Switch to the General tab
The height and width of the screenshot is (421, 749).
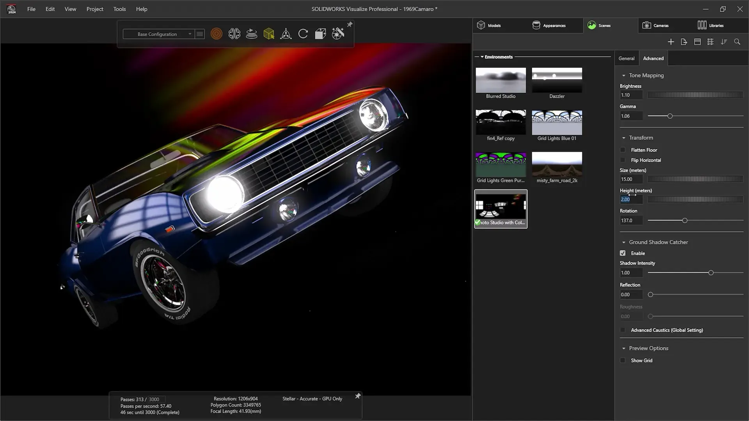tap(626, 58)
